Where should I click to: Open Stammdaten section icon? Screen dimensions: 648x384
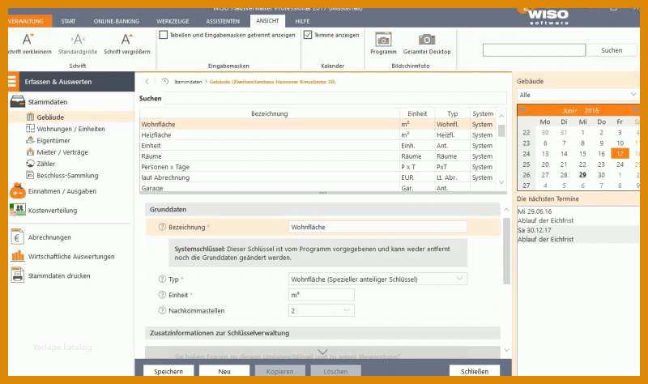[x=18, y=102]
